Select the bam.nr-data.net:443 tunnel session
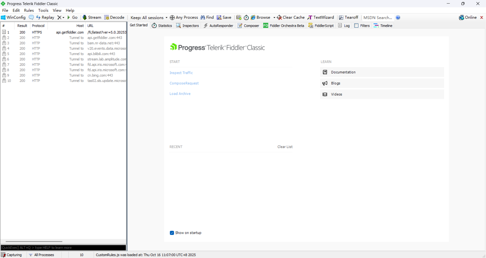This screenshot has height=258, width=486. click(64, 43)
